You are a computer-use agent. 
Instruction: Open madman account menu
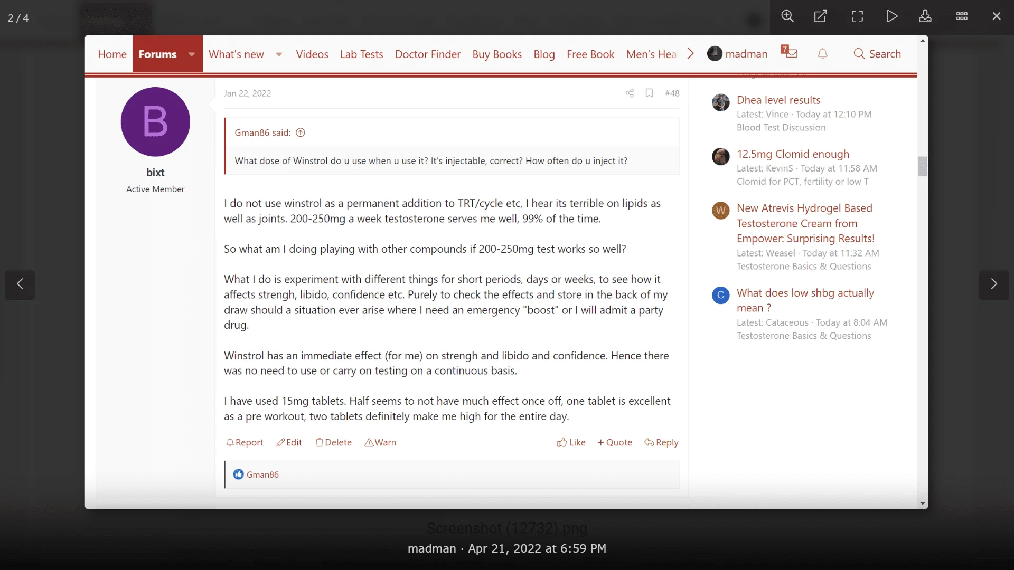pos(737,54)
